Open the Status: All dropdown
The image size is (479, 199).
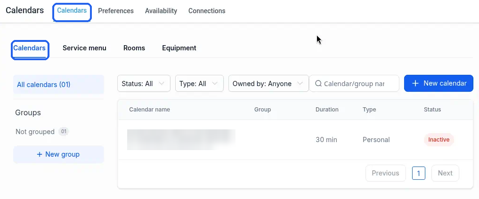pos(144,84)
